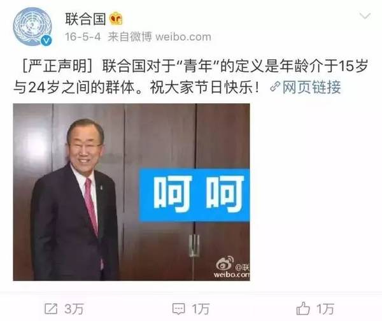This screenshot has width=382, height=321.
Task: Tap the chain link icon
Action: pyautogui.click(x=275, y=87)
